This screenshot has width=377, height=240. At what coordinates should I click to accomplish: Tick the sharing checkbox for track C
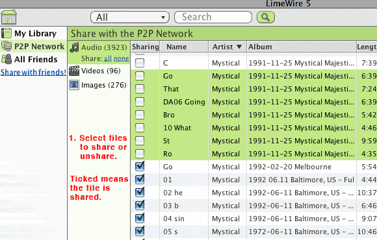pyautogui.click(x=140, y=63)
